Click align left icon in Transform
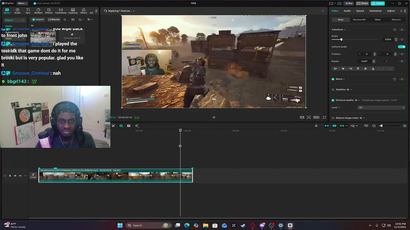Image resolution: width=410 pixels, height=230 pixels. point(335,69)
